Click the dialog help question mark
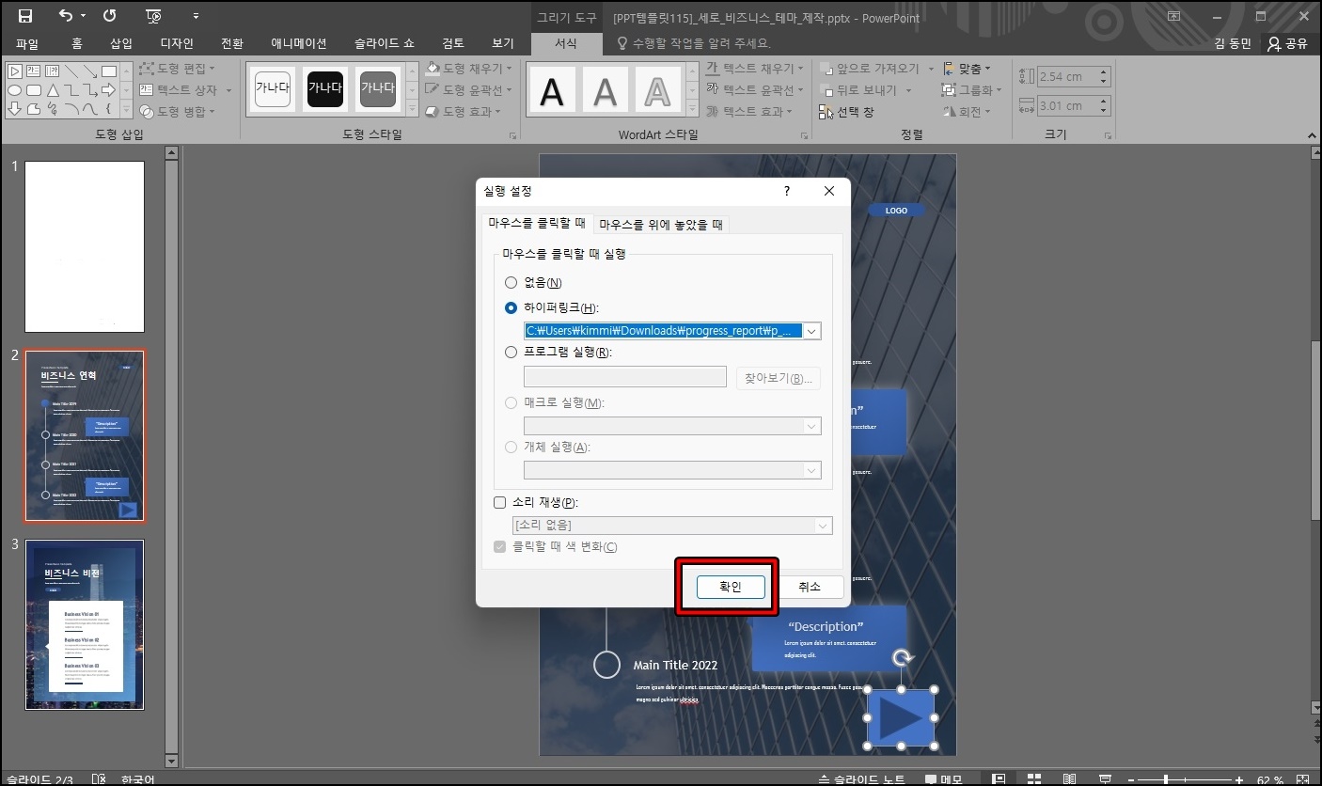Viewport: 1322px width, 786px height. point(787,191)
